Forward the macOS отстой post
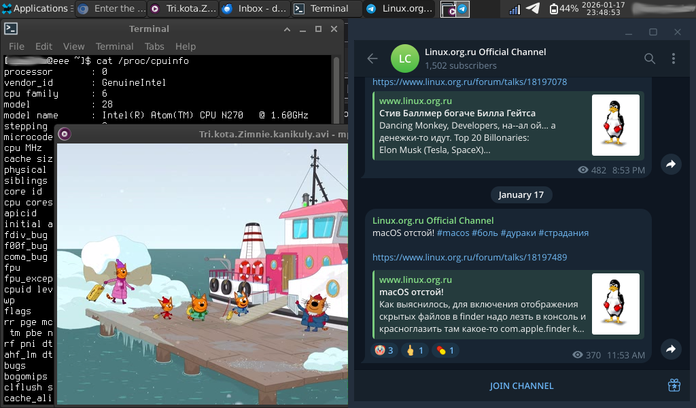Image resolution: width=696 pixels, height=408 pixels. click(671, 349)
